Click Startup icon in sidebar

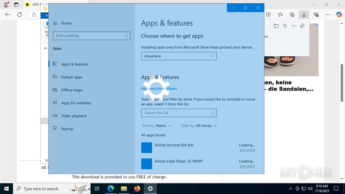click(55, 129)
